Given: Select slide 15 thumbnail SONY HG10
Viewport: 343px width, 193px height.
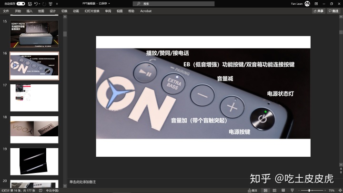Looking at the screenshot, I should [x=34, y=34].
